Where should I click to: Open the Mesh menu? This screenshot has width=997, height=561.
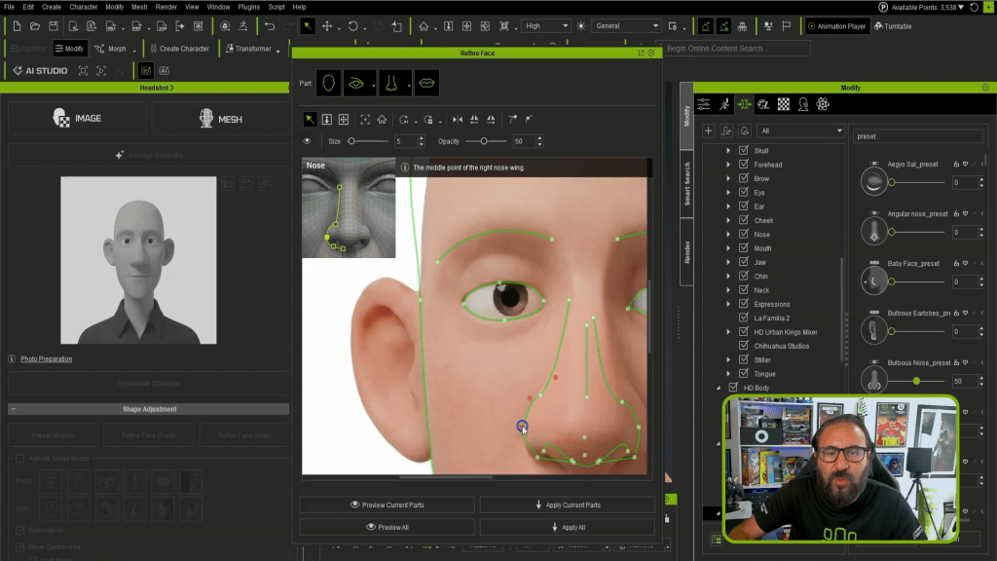click(139, 7)
